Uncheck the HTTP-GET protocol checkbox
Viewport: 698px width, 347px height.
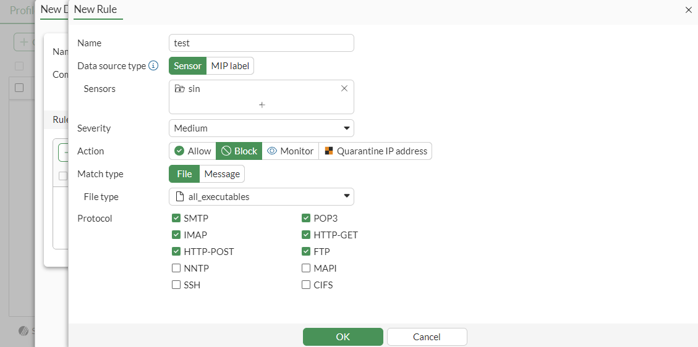[x=306, y=235]
